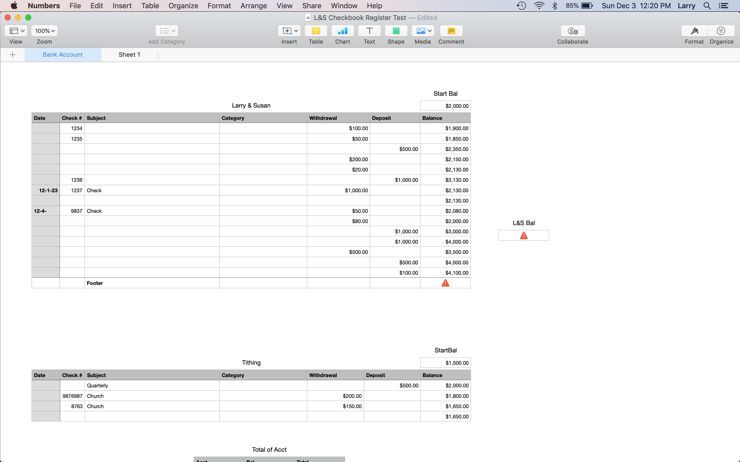Screen dimensions: 740x462
Task: Add a new sheet with plus button
Action: click(x=13, y=55)
